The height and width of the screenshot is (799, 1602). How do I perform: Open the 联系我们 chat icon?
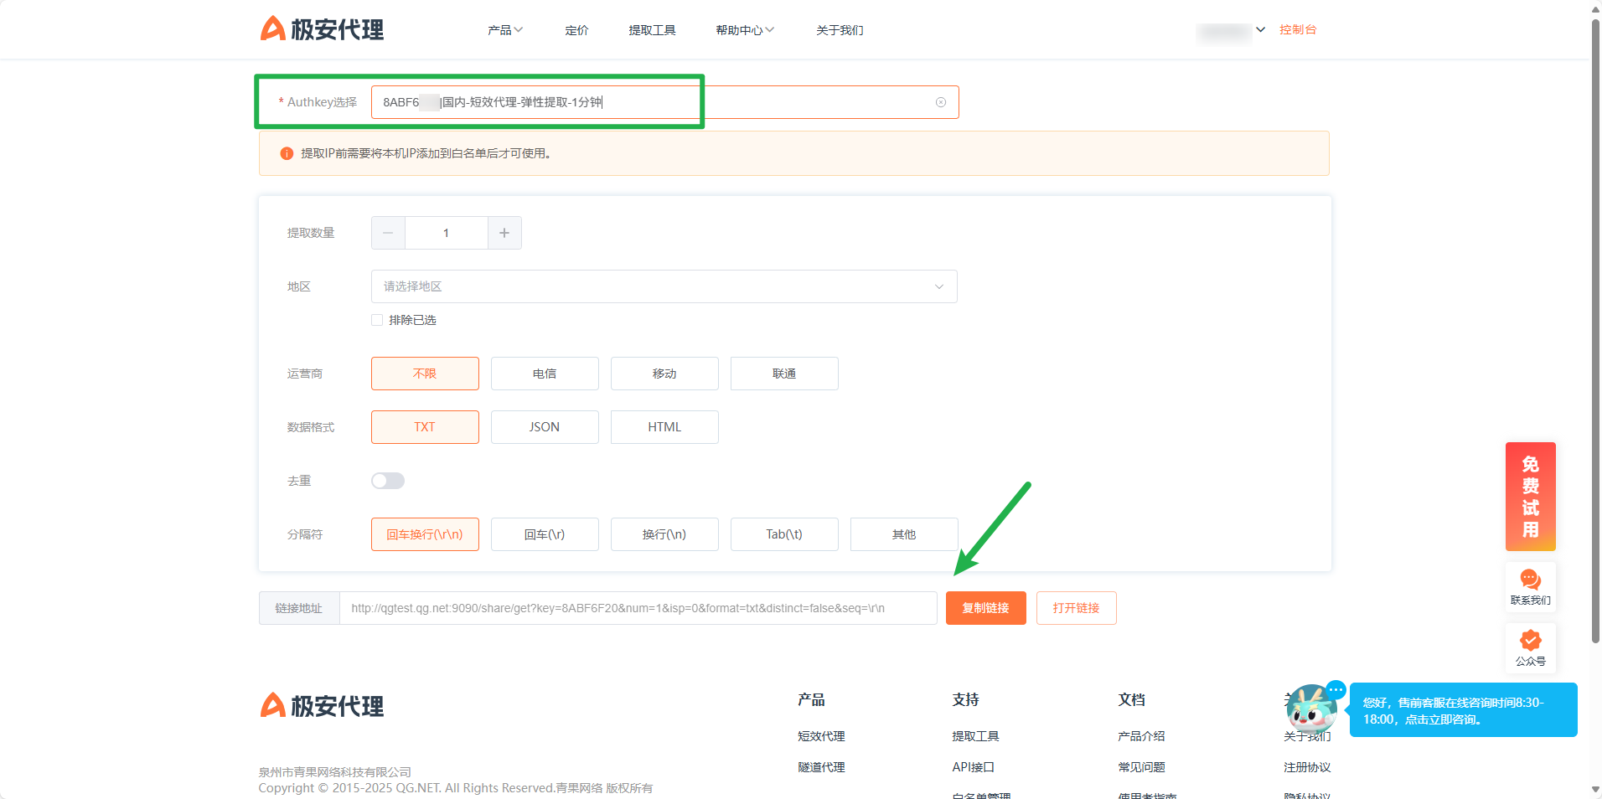coord(1530,586)
